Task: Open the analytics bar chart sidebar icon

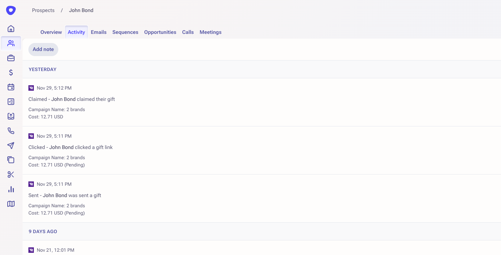Action: tap(11, 189)
